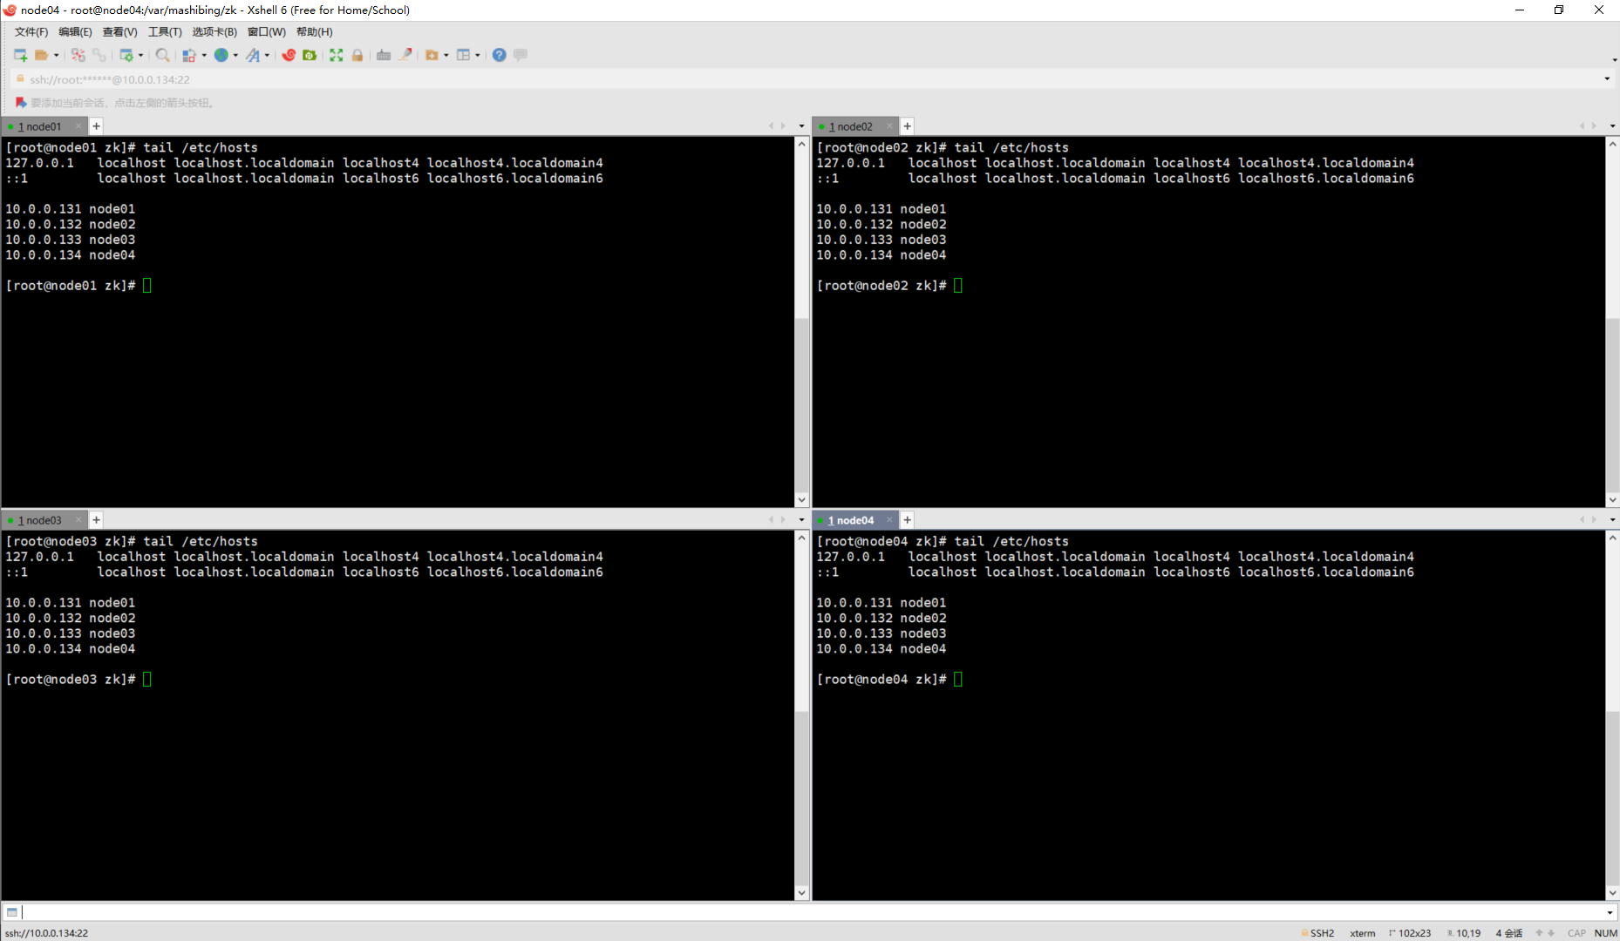The width and height of the screenshot is (1620, 941).
Task: Open the 查看(V) menu
Action: (x=119, y=32)
